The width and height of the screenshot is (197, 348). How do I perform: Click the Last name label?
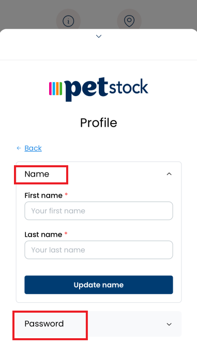(43, 234)
